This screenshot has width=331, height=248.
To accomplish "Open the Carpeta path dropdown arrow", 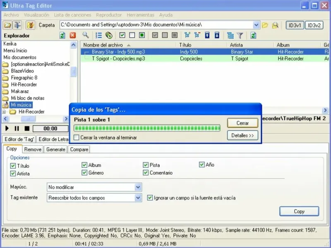I will [256, 25].
